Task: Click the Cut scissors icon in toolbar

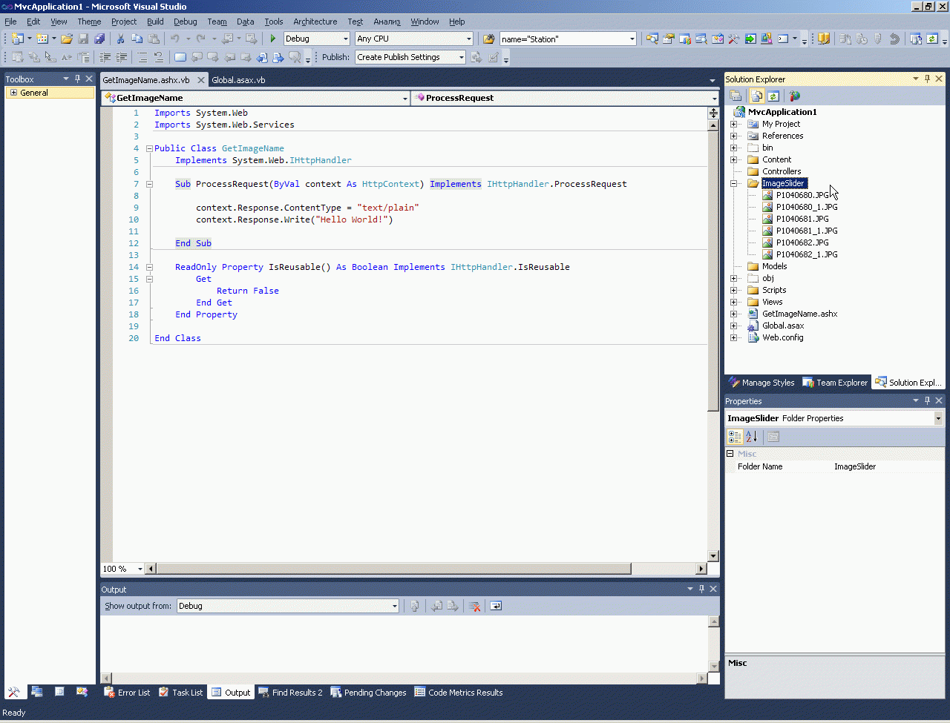Action: coord(120,39)
